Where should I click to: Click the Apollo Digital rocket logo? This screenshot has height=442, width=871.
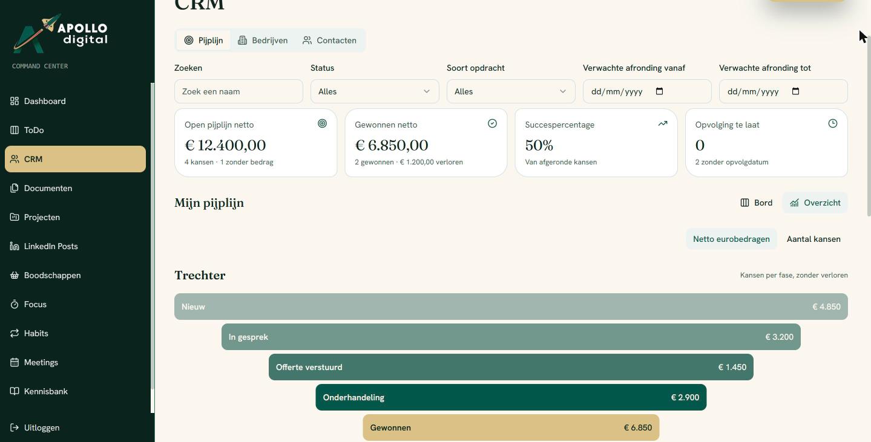click(60, 34)
